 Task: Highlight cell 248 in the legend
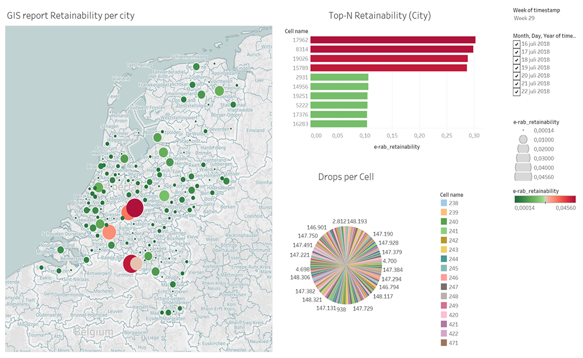pyautogui.click(x=444, y=296)
